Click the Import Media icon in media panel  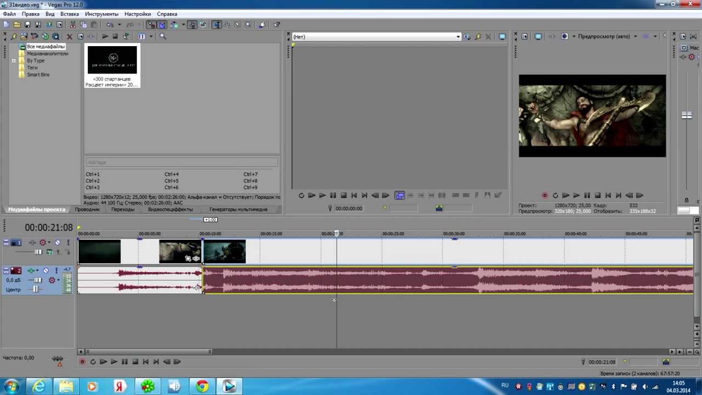(24, 36)
